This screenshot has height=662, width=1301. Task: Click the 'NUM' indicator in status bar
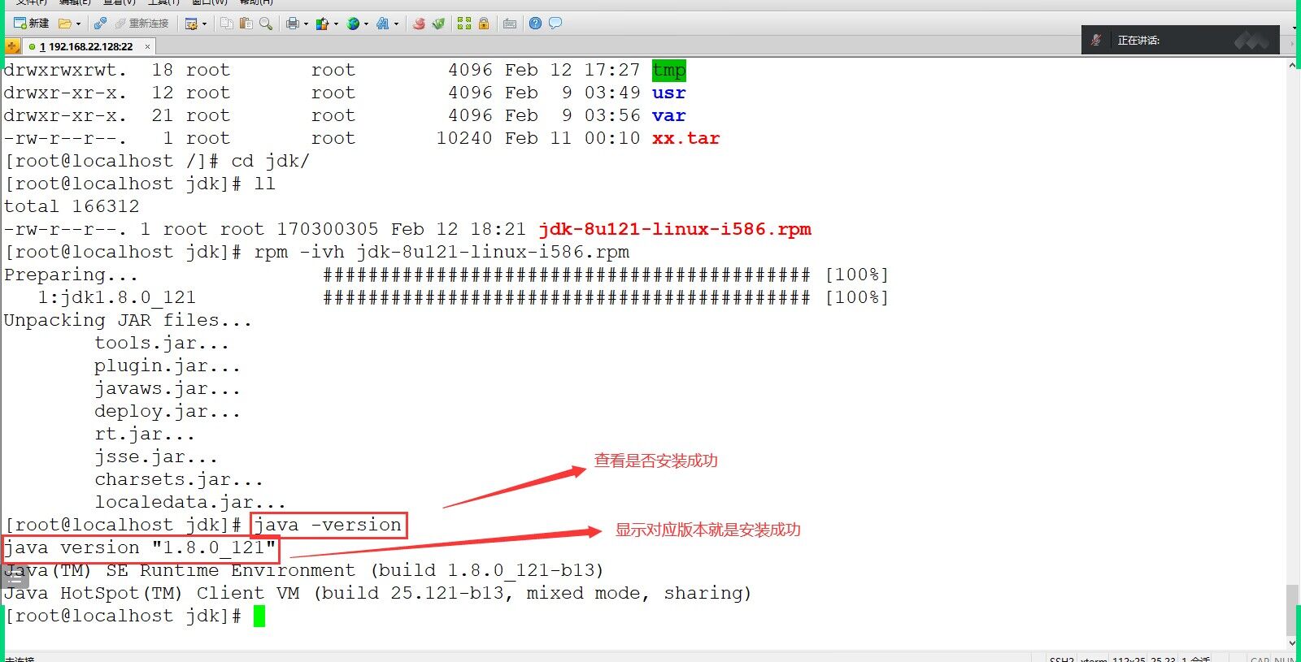[1285, 659]
